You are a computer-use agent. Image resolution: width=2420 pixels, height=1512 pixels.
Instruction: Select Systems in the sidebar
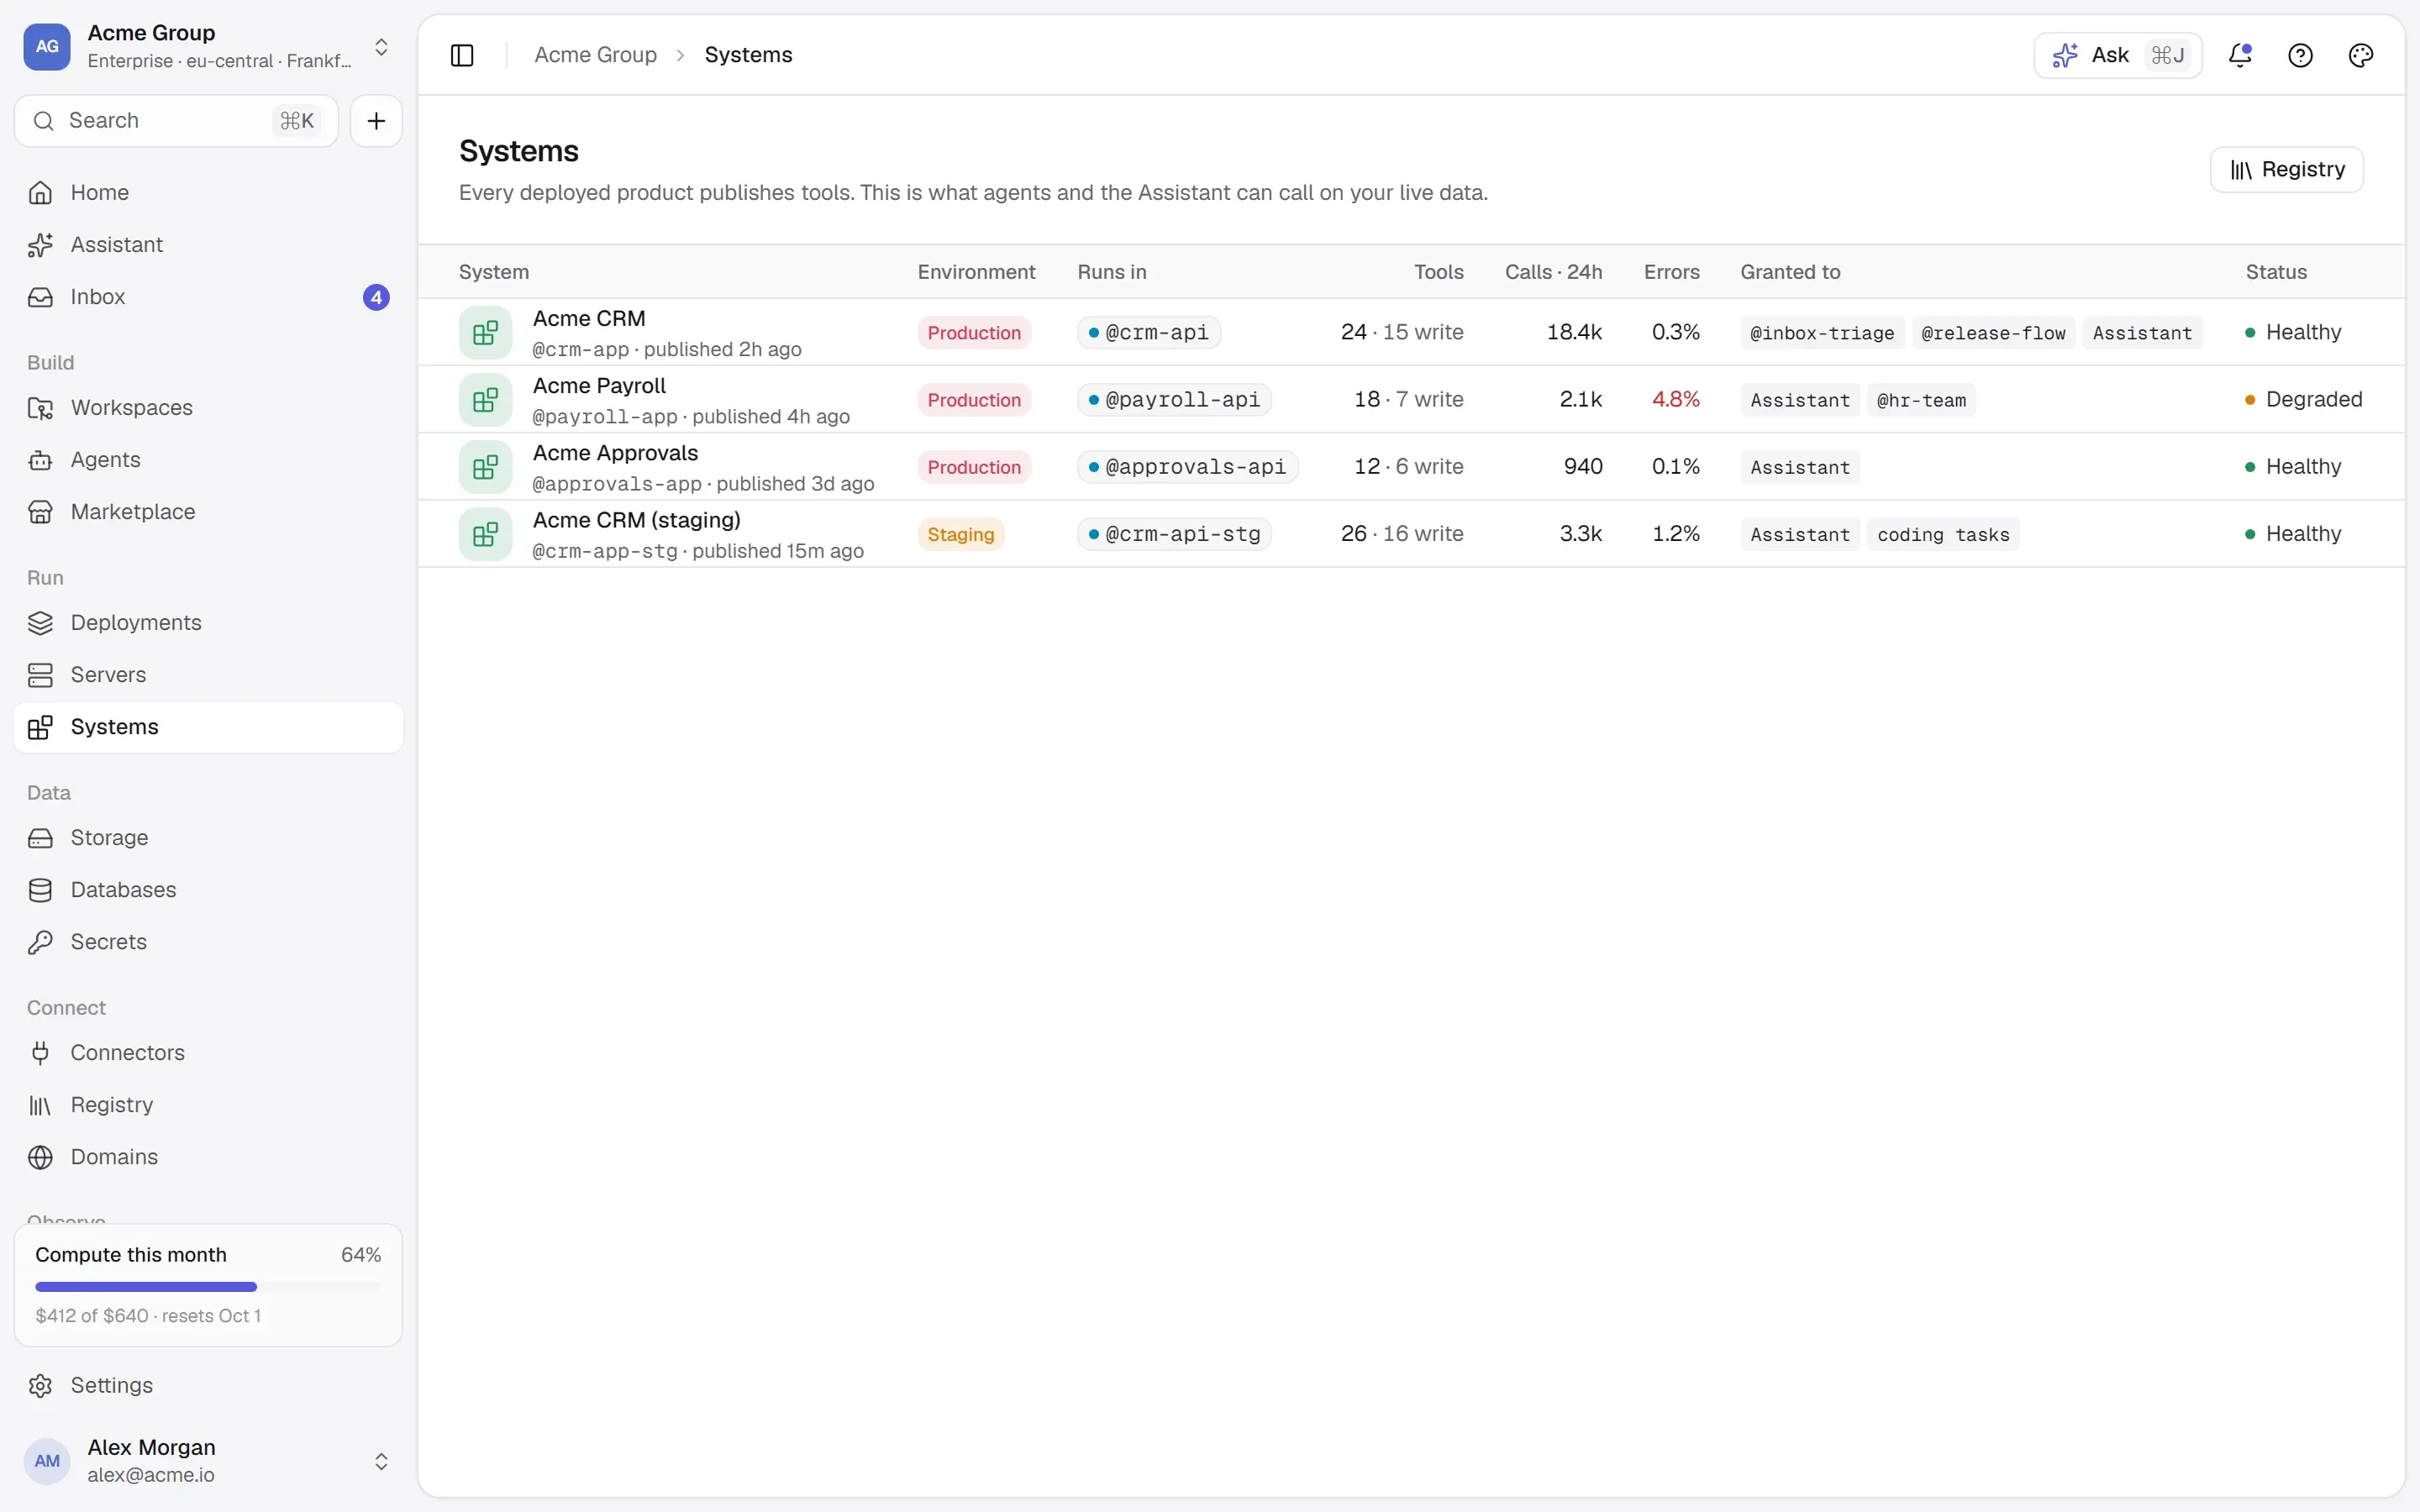tap(208, 727)
